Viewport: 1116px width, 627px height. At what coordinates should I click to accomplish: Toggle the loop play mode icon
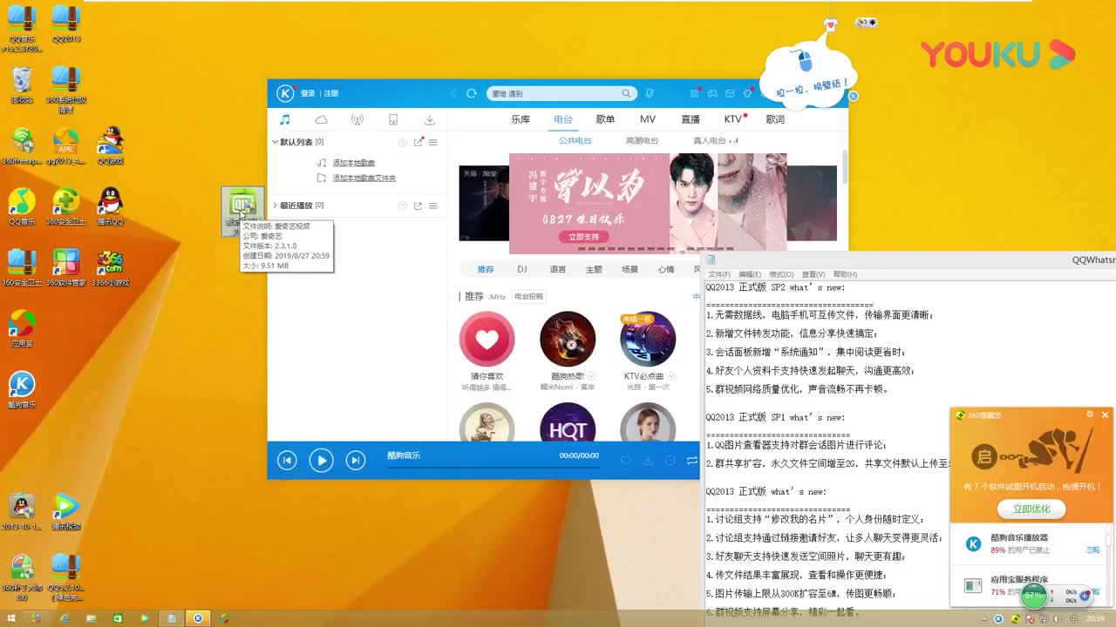[x=692, y=461]
